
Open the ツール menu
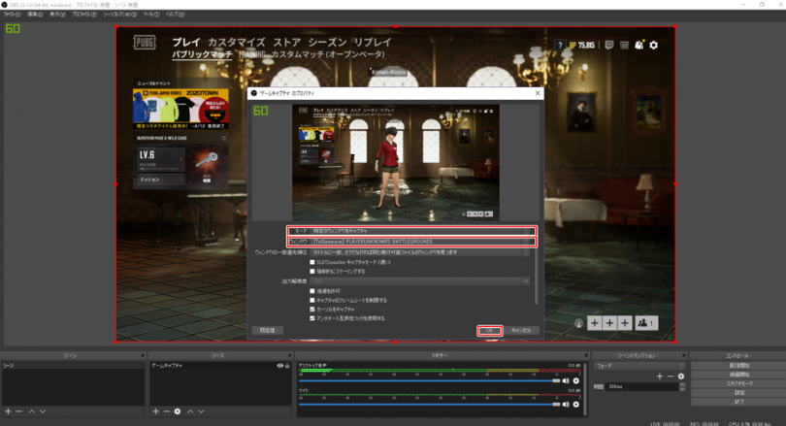pos(150,14)
